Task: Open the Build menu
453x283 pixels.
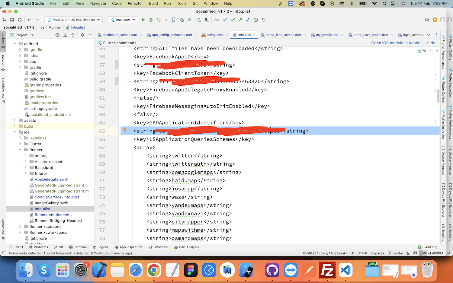Action: (x=153, y=3)
